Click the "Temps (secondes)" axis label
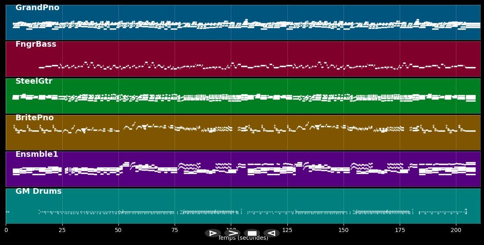The height and width of the screenshot is (245, 484). (x=243, y=238)
